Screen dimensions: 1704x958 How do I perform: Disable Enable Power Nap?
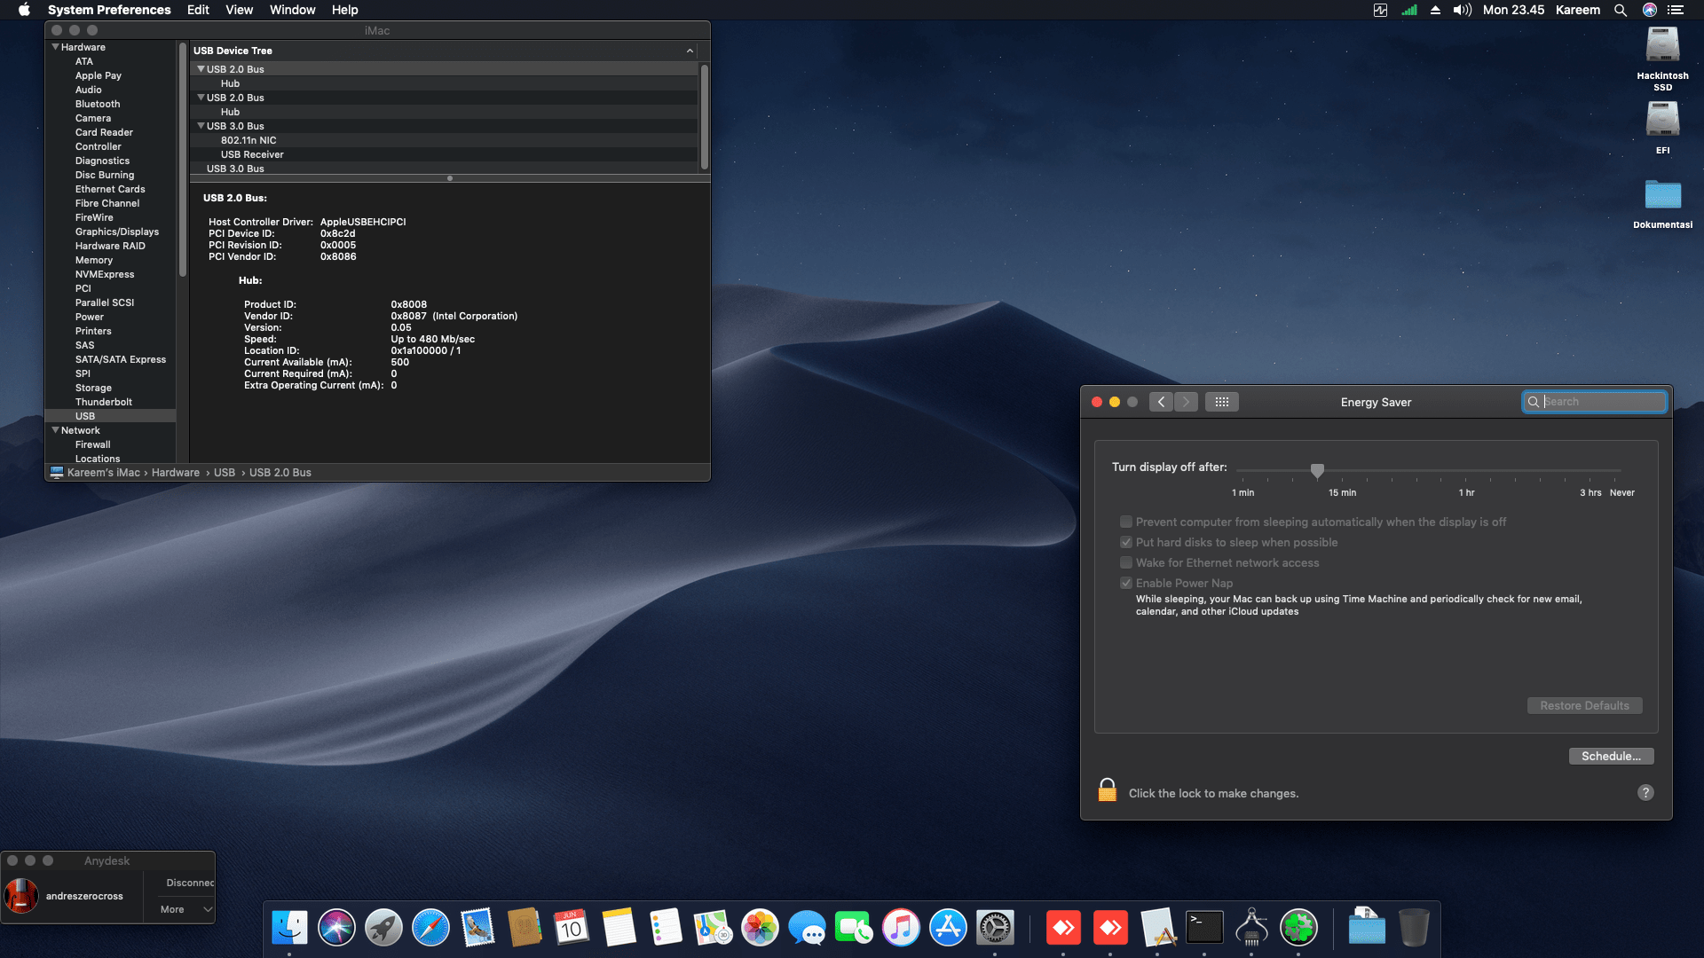1125,583
